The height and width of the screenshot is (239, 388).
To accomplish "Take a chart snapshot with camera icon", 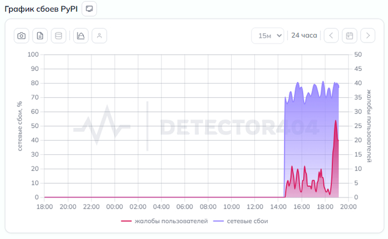I will (x=22, y=36).
